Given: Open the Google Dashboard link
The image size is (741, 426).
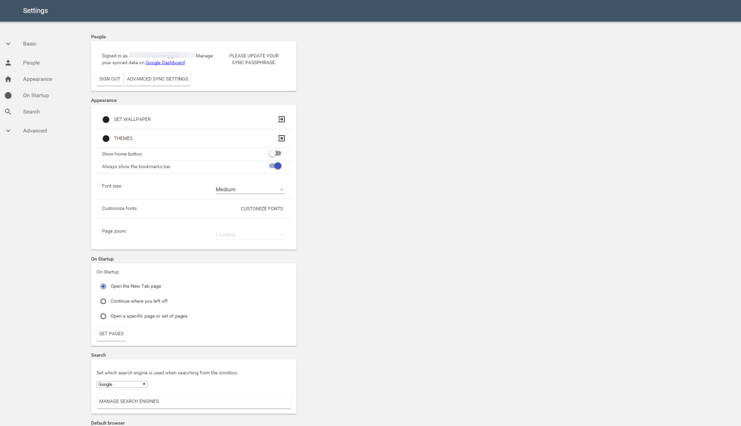Looking at the screenshot, I should click(165, 62).
